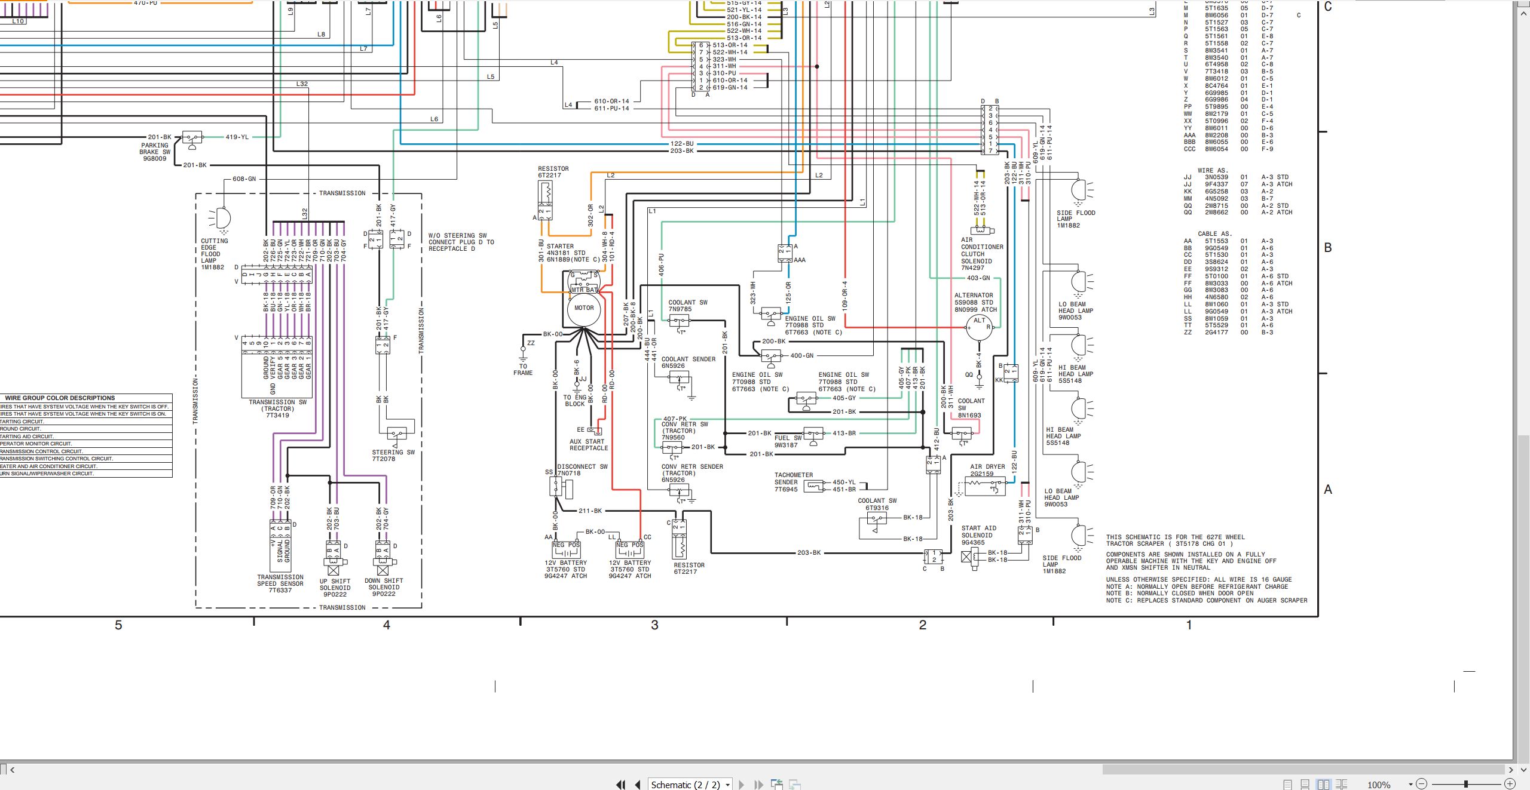Screen dimensions: 1530x790
Task: Click the AIR DRYER 2G2159 label
Action: (x=987, y=470)
